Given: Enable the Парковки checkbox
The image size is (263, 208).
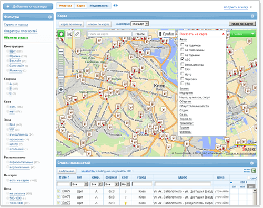Looking at the screenshot, I should click(183, 78).
